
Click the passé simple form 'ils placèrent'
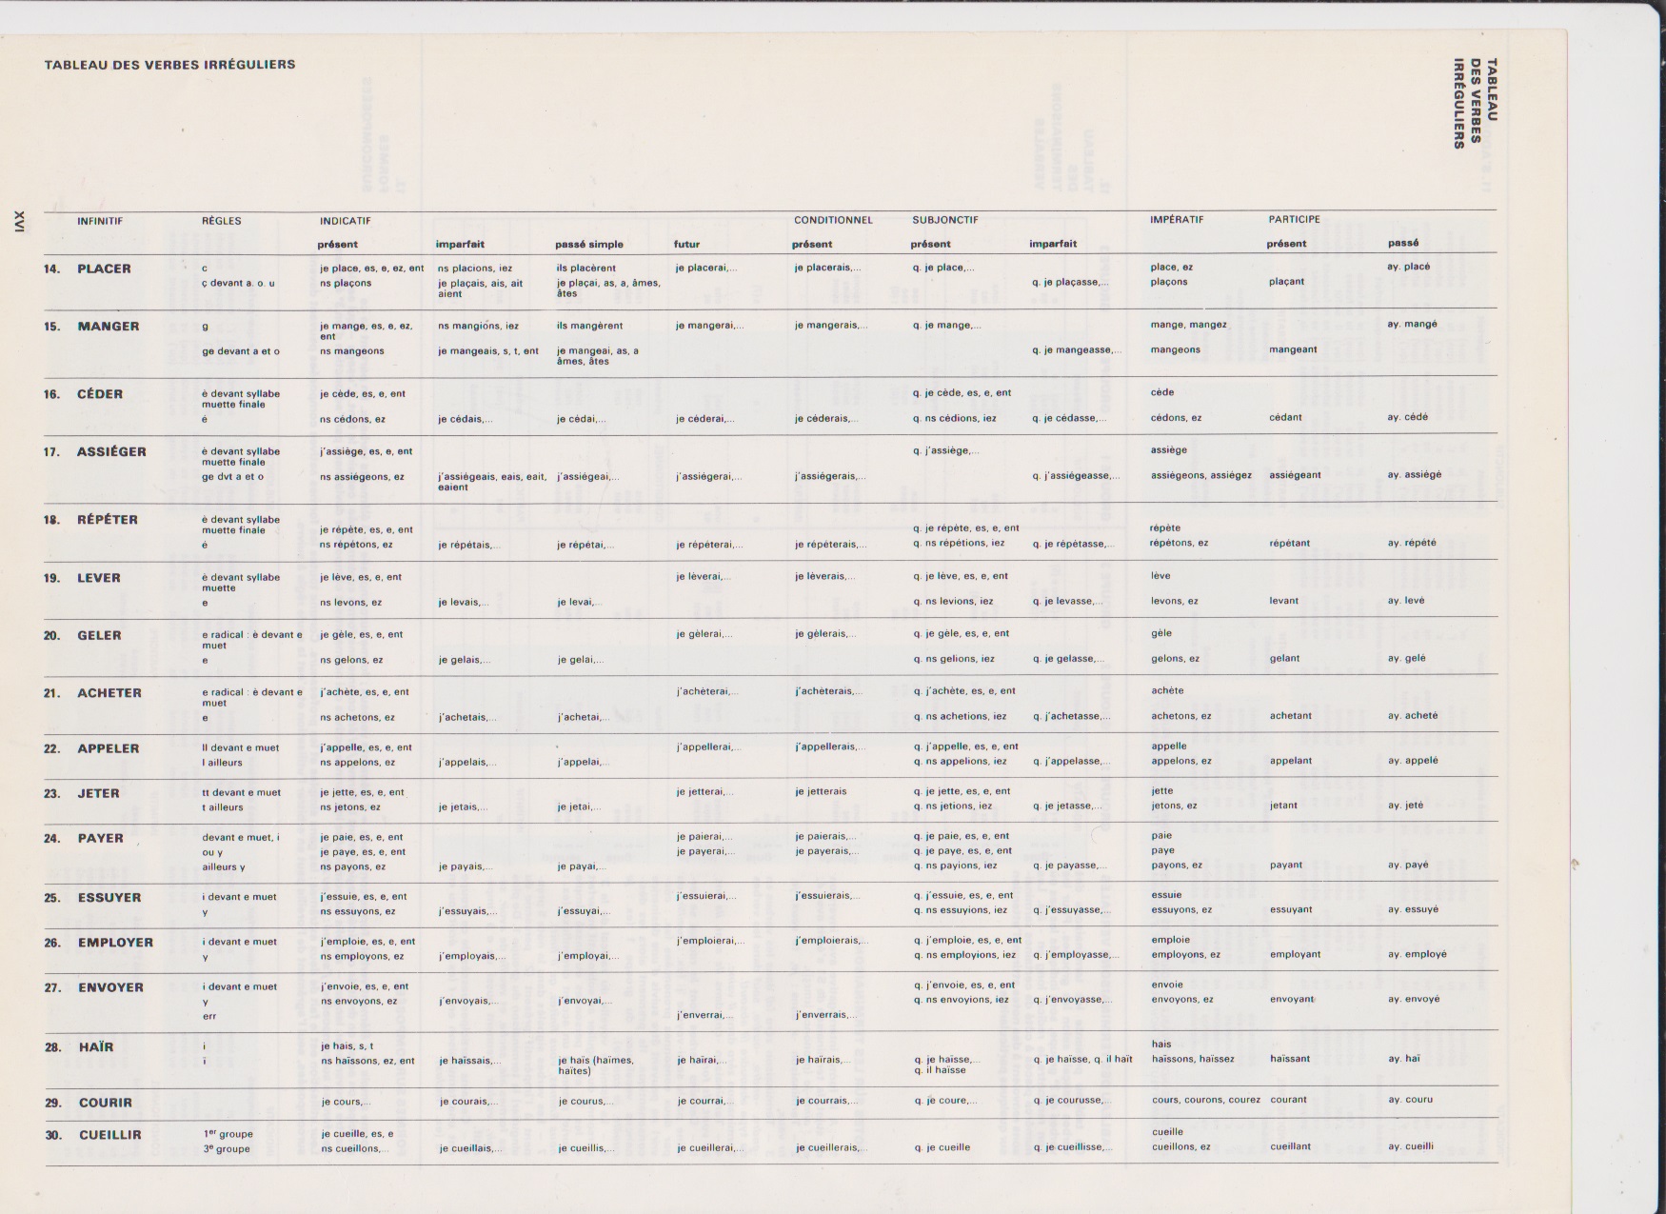click(586, 269)
